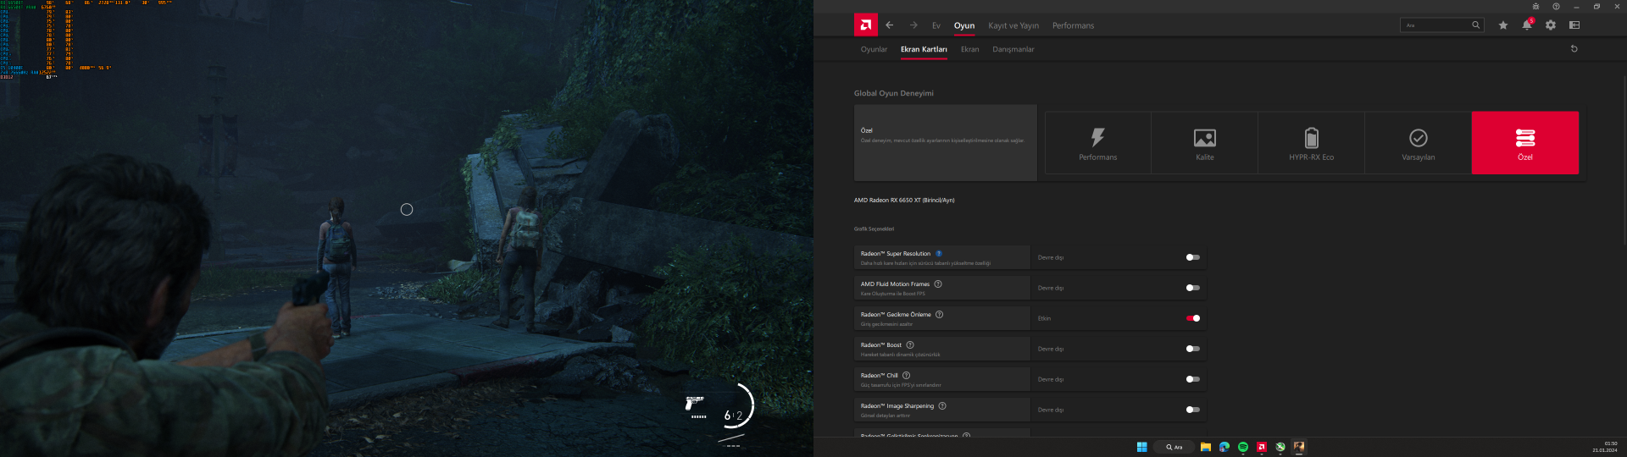
Task: Choose the Kalite profile card
Action: coord(1205,143)
